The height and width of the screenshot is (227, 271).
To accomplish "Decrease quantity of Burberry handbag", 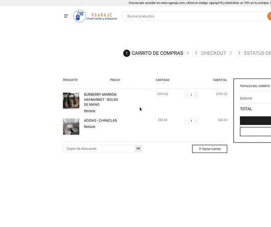I will tap(187, 95).
